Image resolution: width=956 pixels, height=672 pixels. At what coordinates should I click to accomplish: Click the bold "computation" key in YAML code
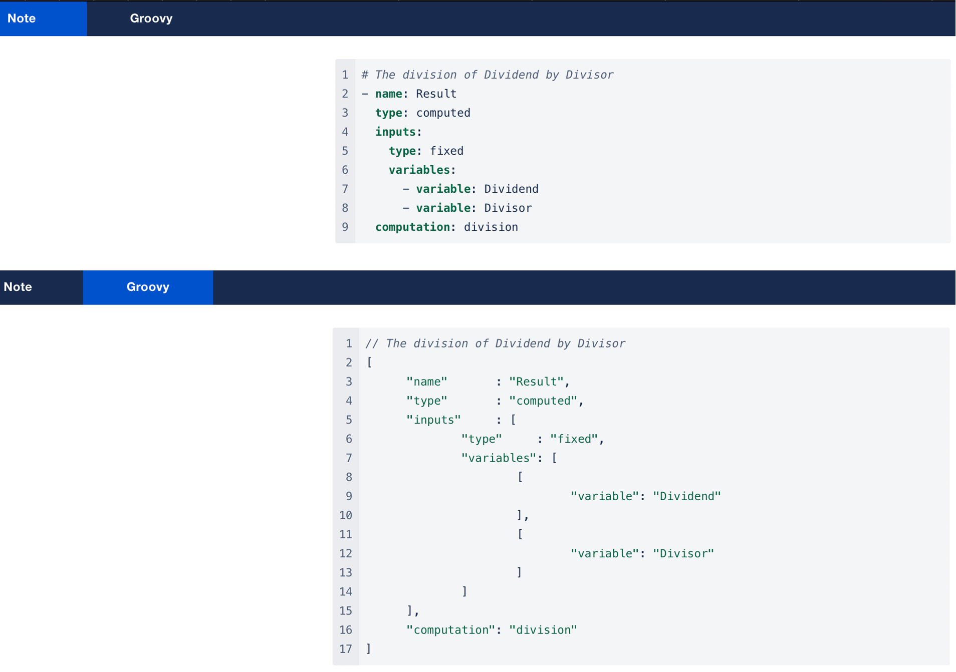412,227
